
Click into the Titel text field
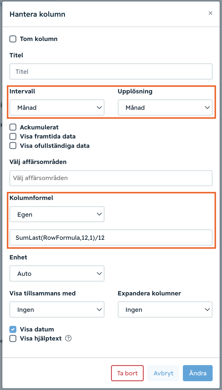[x=111, y=71]
